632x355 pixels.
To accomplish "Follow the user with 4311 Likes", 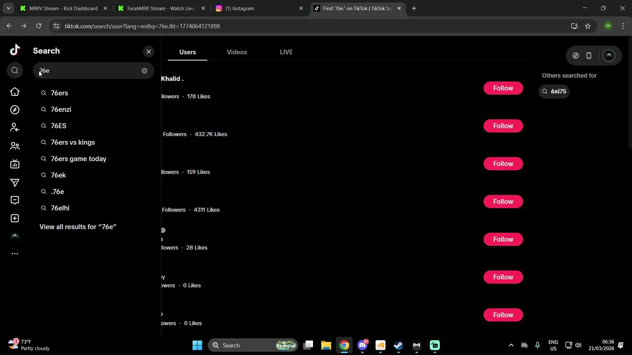I will pos(503,202).
